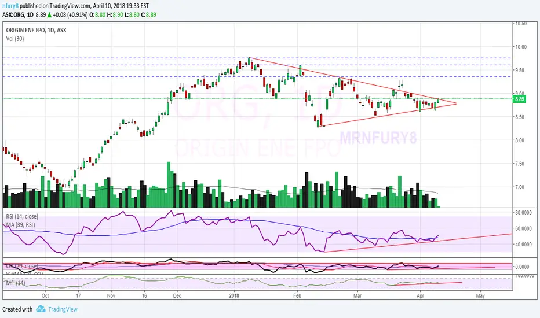This screenshot has width=540, height=318.
Task: Click the 7.50 price axis label
Action: (521, 164)
